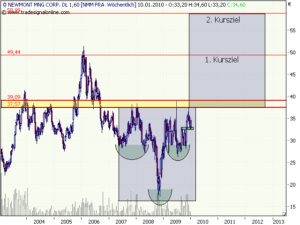Click the red 39,09 price label
The width and height of the screenshot is (300, 225).
pos(14,97)
